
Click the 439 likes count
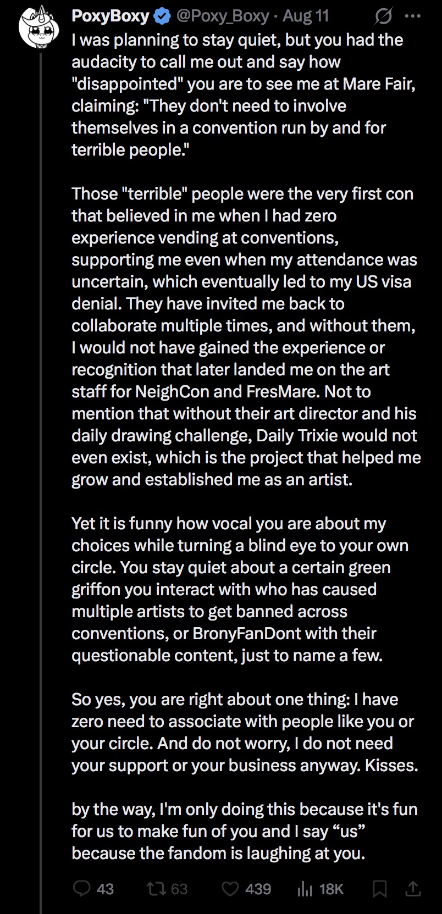pyautogui.click(x=258, y=889)
